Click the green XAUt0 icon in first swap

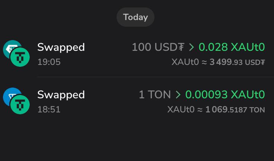[20, 57]
